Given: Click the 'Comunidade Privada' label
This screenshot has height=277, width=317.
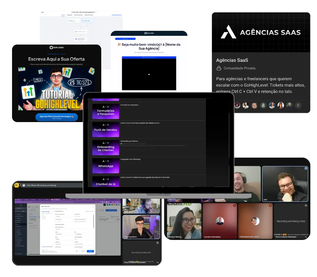Looking at the screenshot, I should [240, 68].
